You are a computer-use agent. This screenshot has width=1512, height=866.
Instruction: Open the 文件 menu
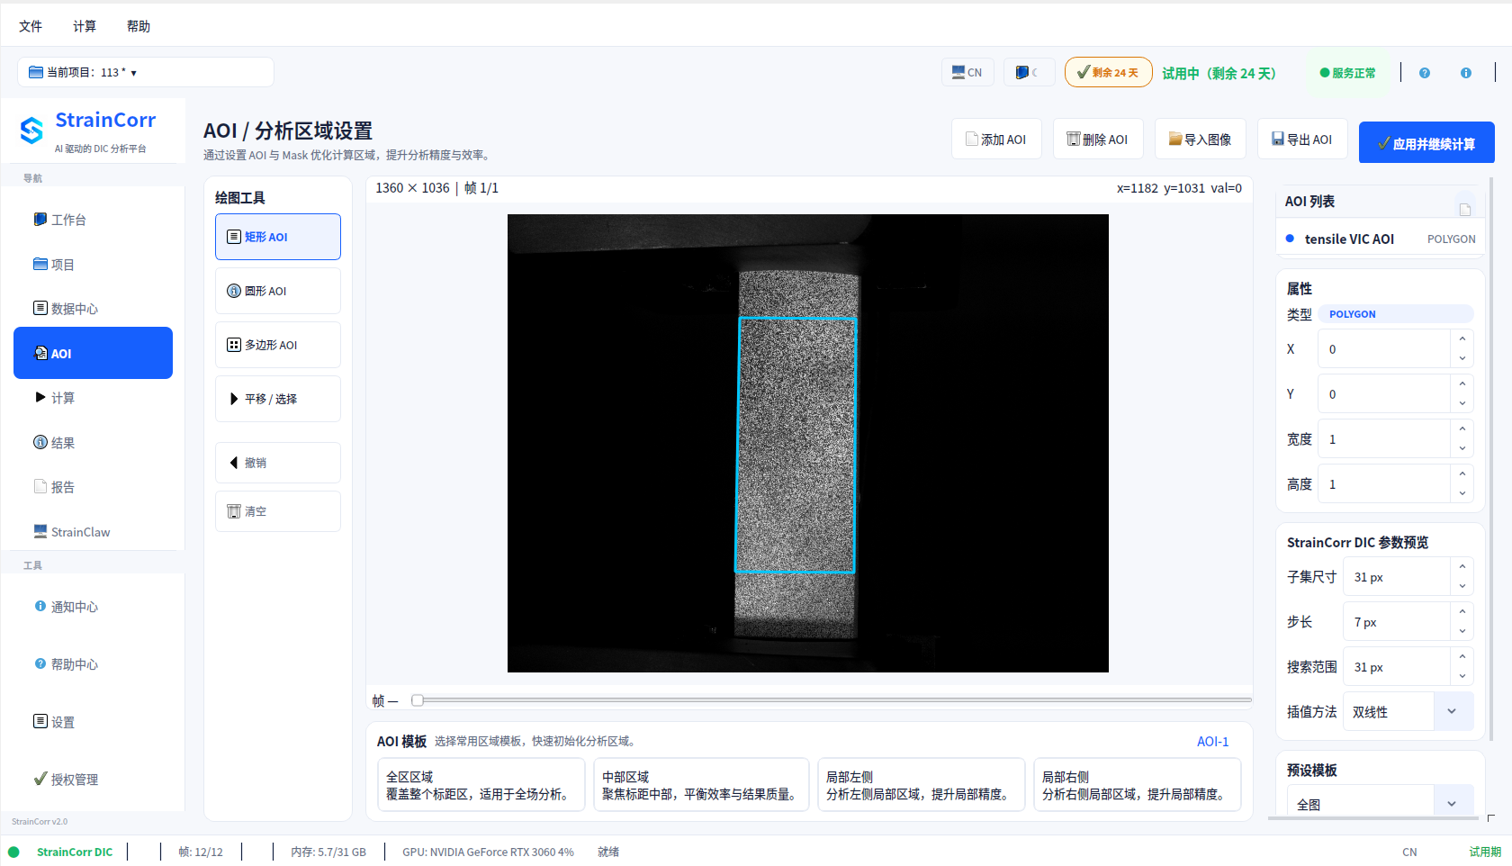pos(31,26)
